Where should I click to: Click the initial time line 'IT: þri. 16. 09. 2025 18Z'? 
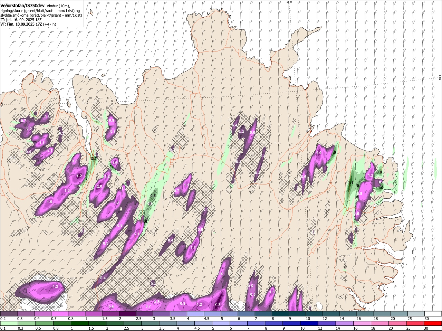pyautogui.click(x=21, y=20)
